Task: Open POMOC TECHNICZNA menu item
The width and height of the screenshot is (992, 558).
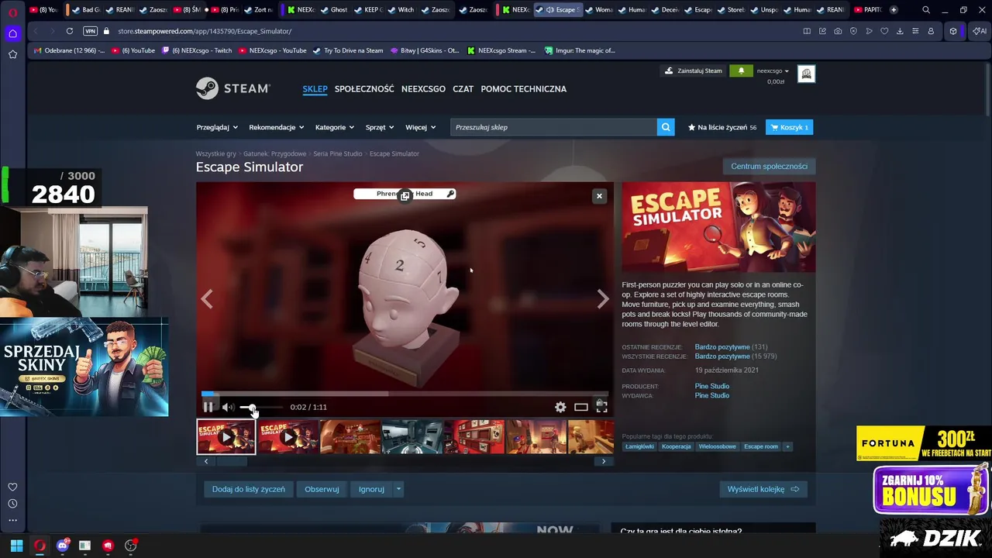Action: pos(523,89)
